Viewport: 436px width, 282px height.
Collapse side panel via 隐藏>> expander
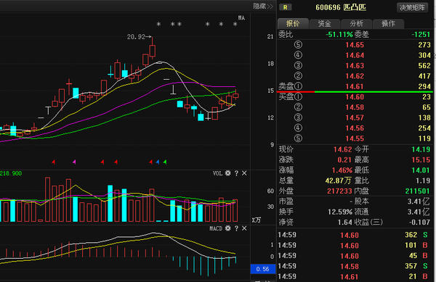tap(263, 6)
